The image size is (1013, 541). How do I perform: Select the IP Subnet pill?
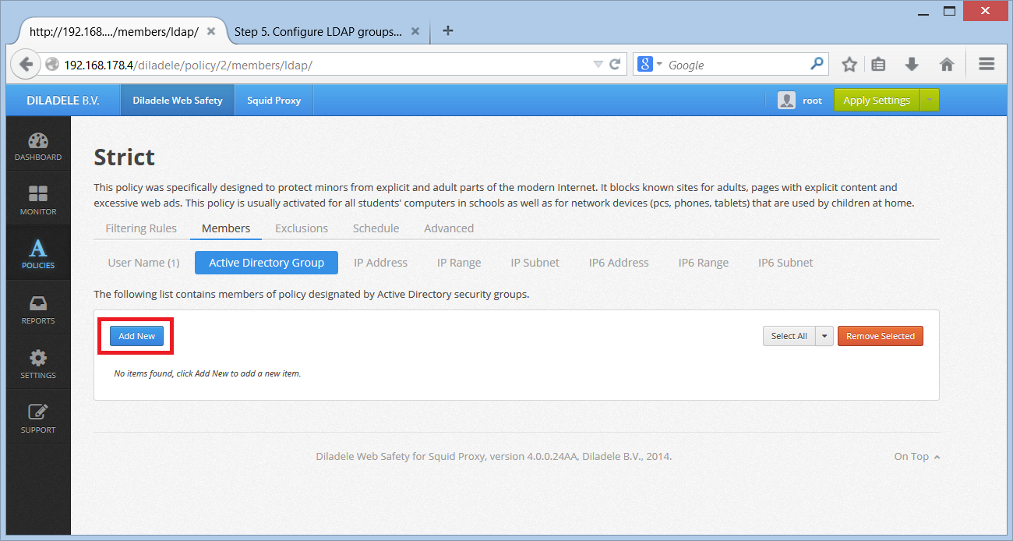pyautogui.click(x=535, y=263)
